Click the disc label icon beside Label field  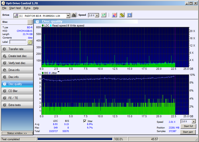point(30,42)
